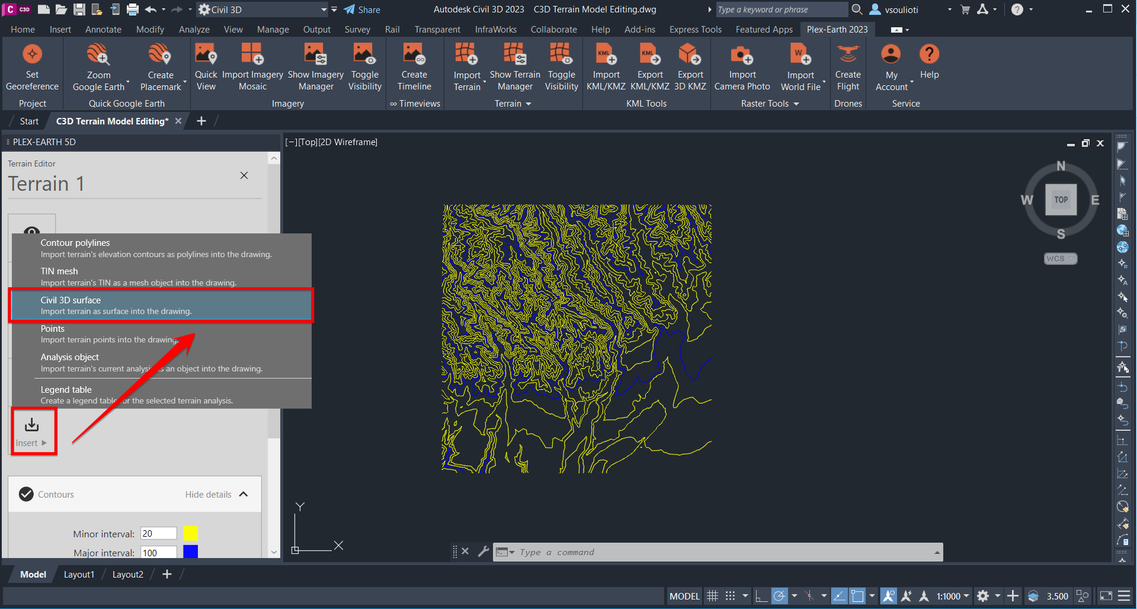Enable grid display in the status bar

[712, 596]
